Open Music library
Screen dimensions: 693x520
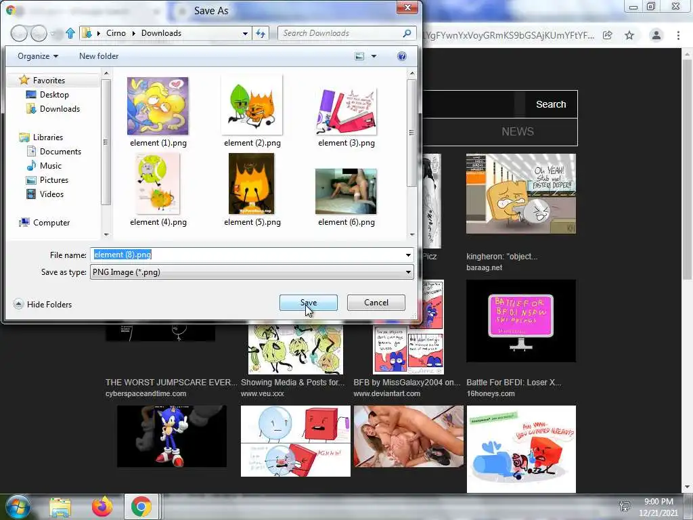click(x=50, y=166)
